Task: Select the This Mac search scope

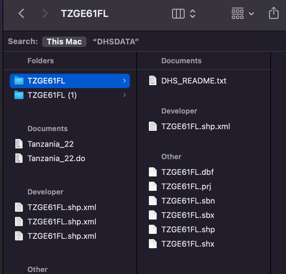Action: point(64,41)
